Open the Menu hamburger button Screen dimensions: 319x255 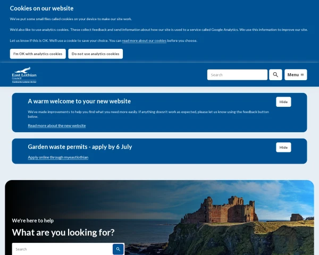pyautogui.click(x=296, y=74)
